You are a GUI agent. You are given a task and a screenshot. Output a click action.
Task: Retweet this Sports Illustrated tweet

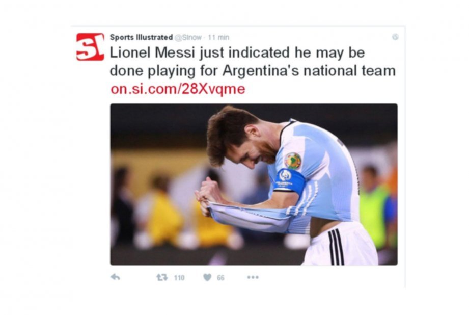162,278
